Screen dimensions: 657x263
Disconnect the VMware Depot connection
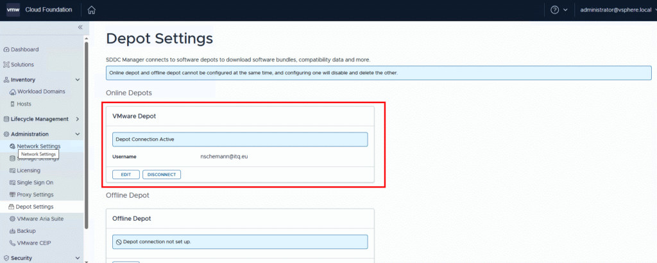click(x=162, y=174)
